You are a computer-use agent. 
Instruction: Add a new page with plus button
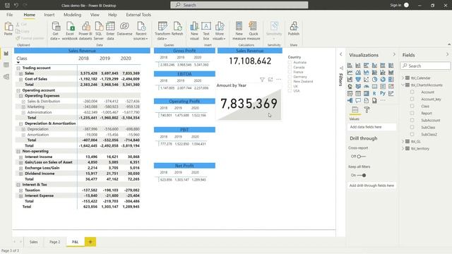tap(90, 242)
